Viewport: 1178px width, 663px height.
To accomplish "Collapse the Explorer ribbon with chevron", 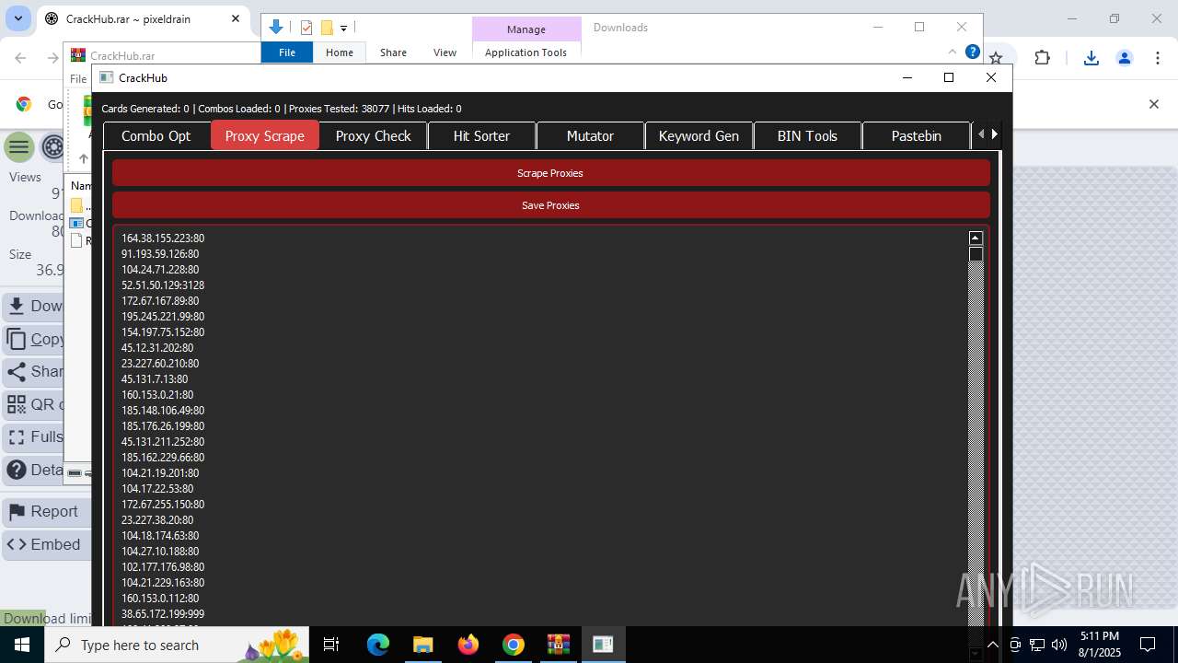I will pos(953,52).
